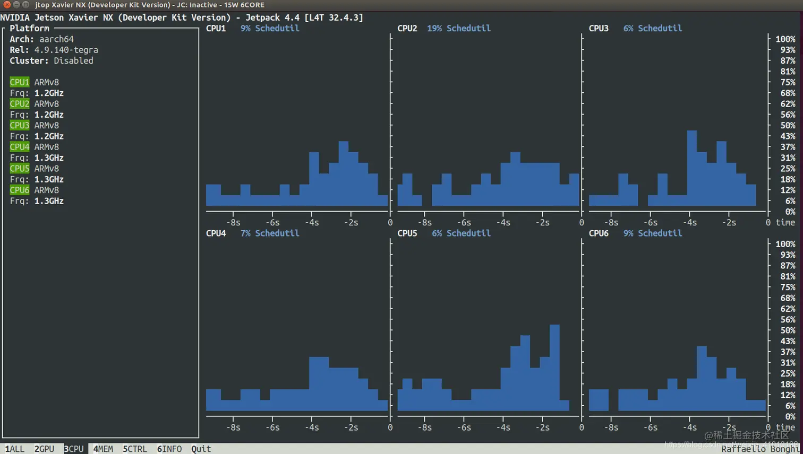
Task: Go to the 5CTRL tab
Action: pyautogui.click(x=135, y=449)
